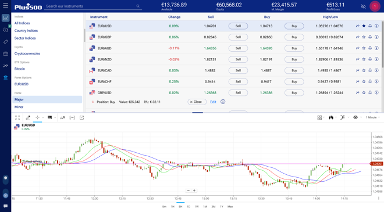The image size is (384, 212).
Task: Switch the chart range to 1D
Action: coord(189,207)
